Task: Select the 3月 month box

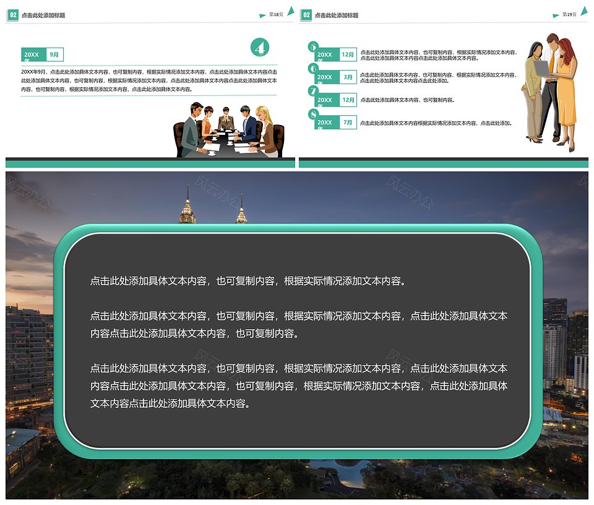Action: pos(348,77)
